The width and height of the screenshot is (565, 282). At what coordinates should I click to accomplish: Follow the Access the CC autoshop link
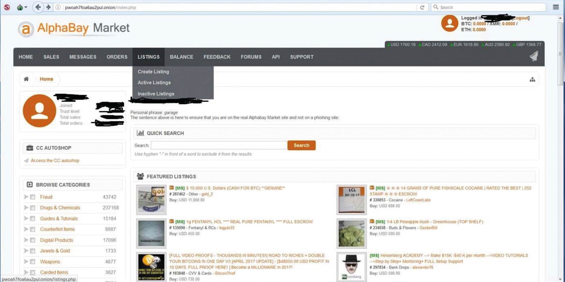pyautogui.click(x=55, y=160)
